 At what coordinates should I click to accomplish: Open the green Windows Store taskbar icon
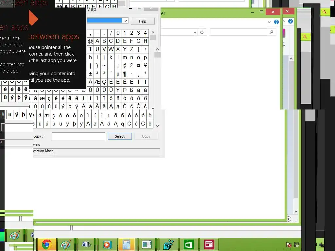[189, 244]
